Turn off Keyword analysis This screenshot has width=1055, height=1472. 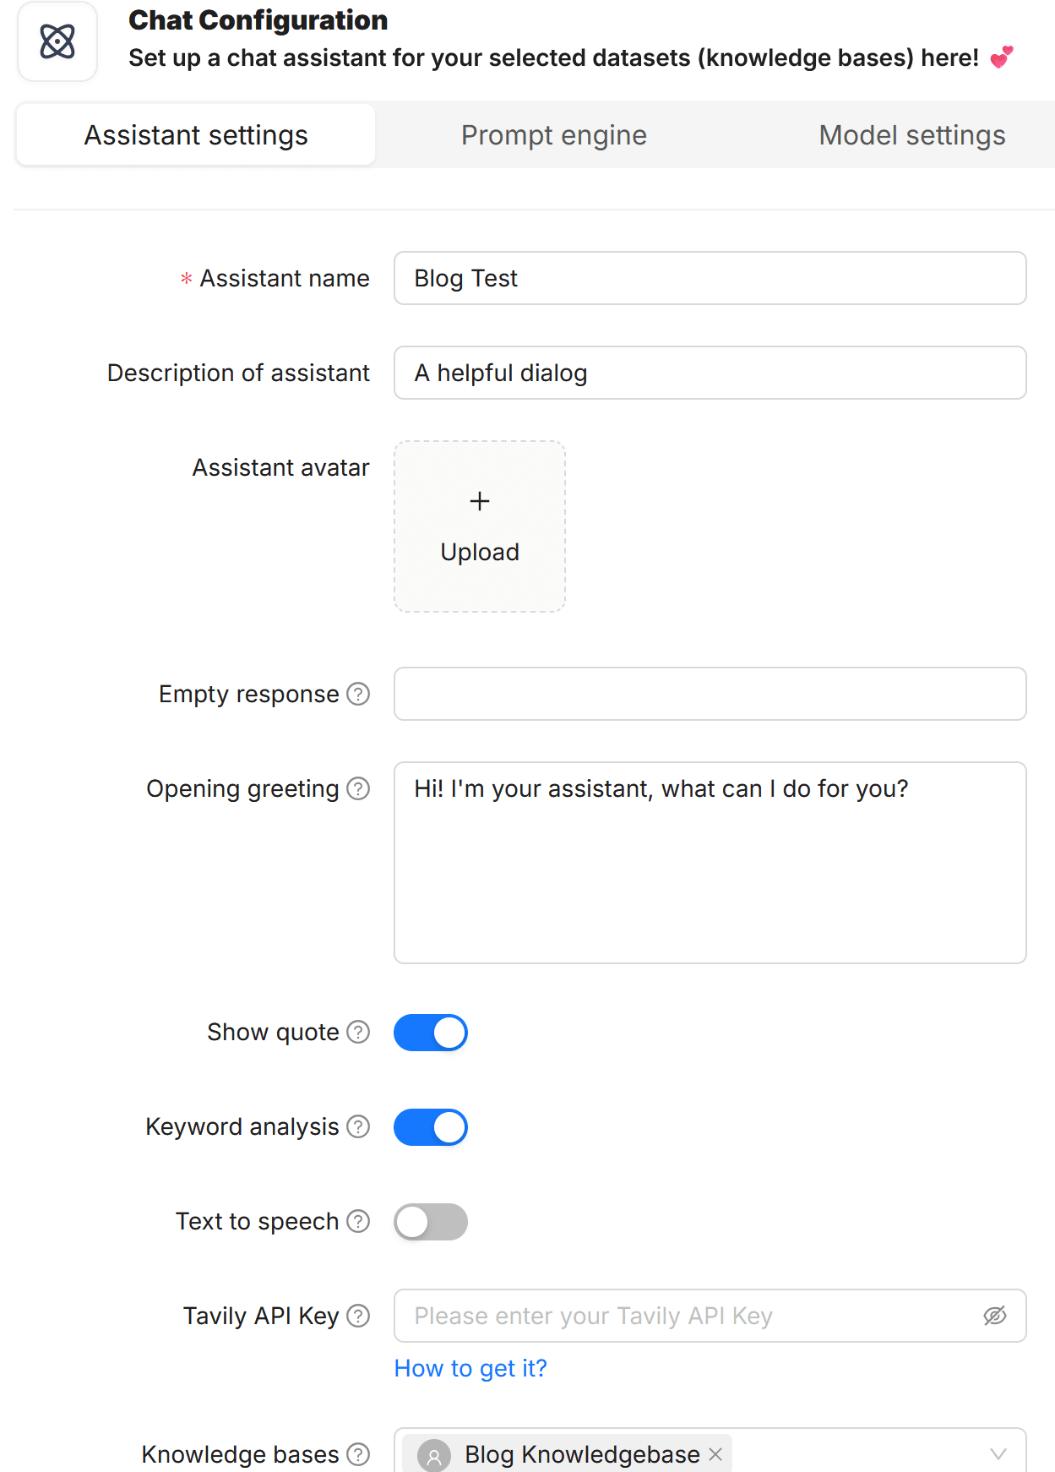pos(430,1126)
